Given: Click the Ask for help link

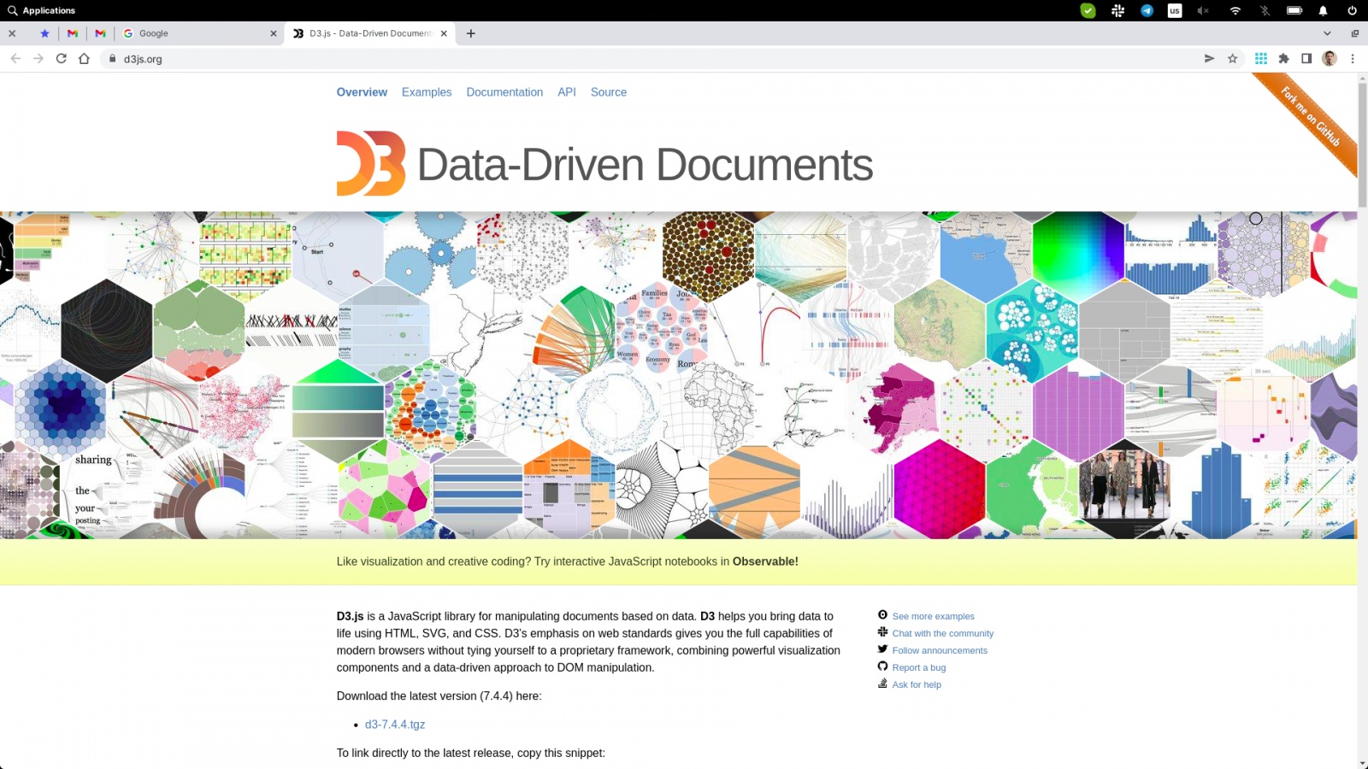Looking at the screenshot, I should tap(917, 684).
